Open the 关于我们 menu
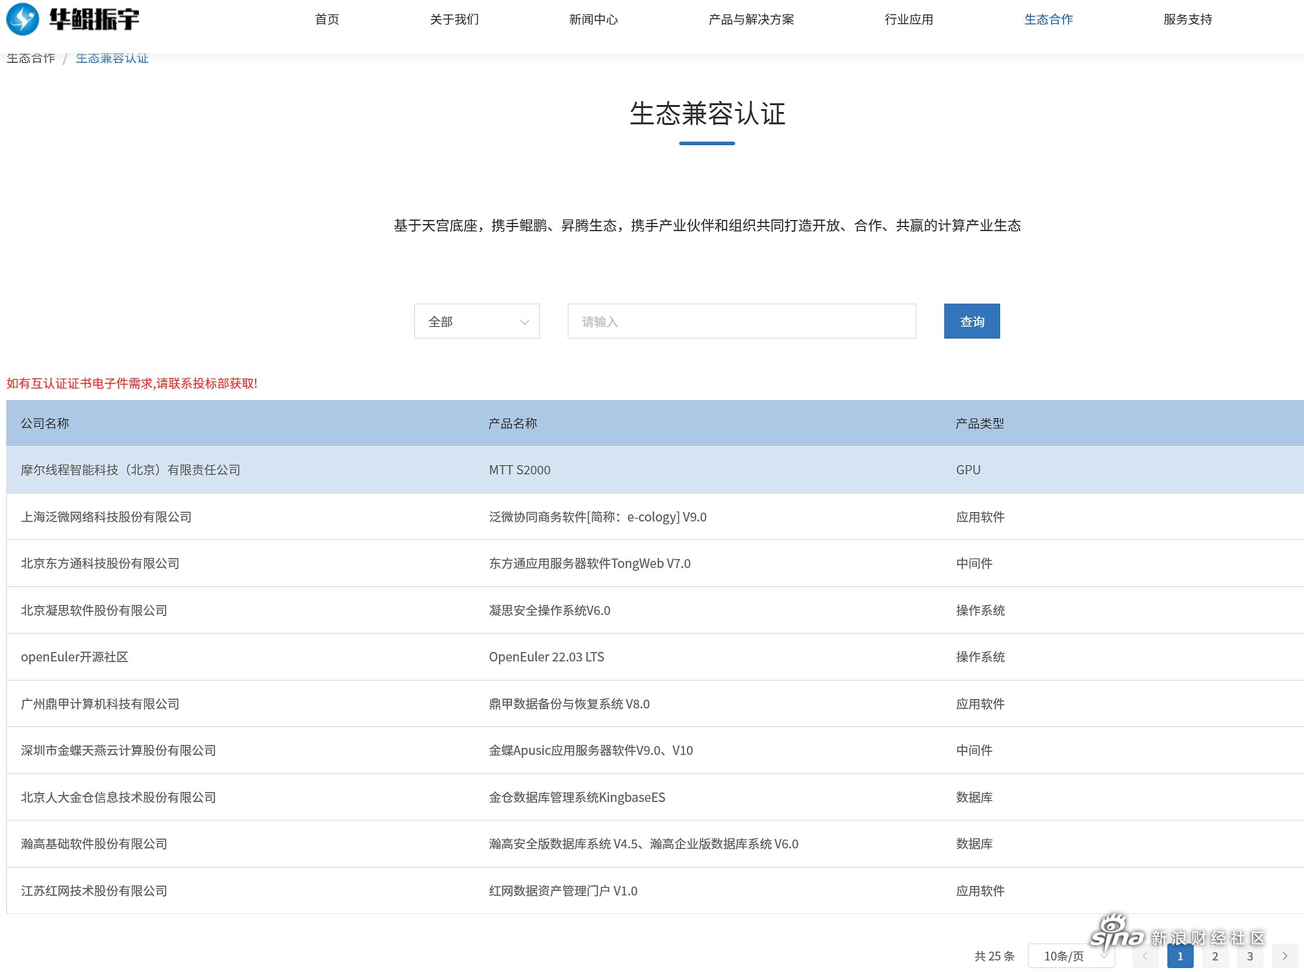 click(454, 19)
